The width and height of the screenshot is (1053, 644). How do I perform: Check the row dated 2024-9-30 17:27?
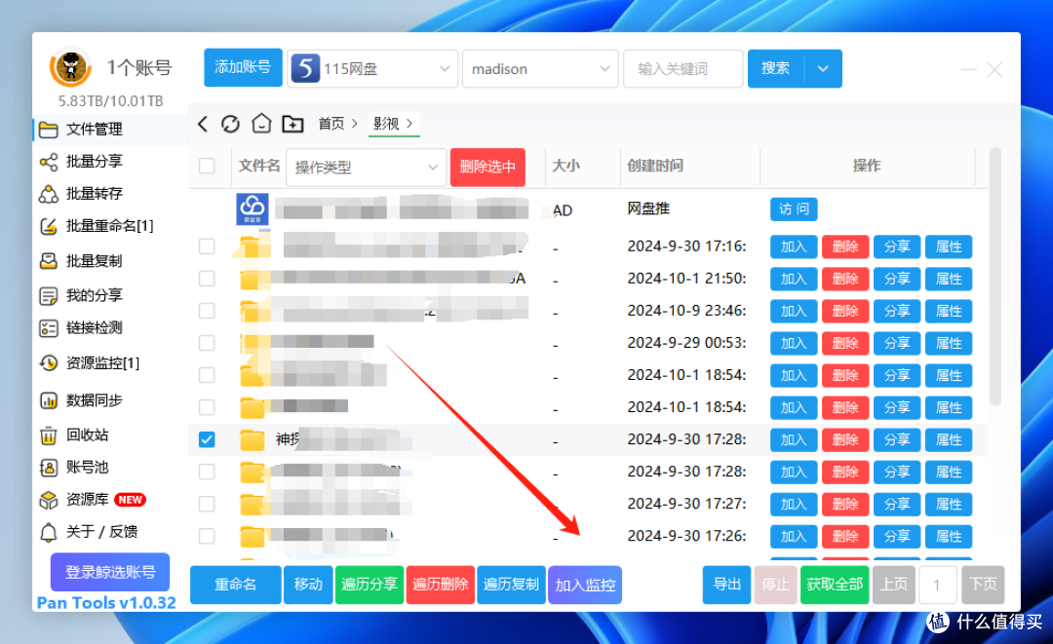(207, 504)
